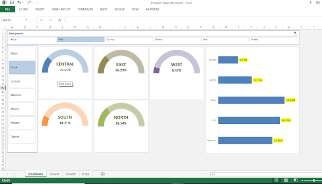Select Alice in Sales person slicer
Viewport: 322px width, 184px height.
(x=33, y=39)
